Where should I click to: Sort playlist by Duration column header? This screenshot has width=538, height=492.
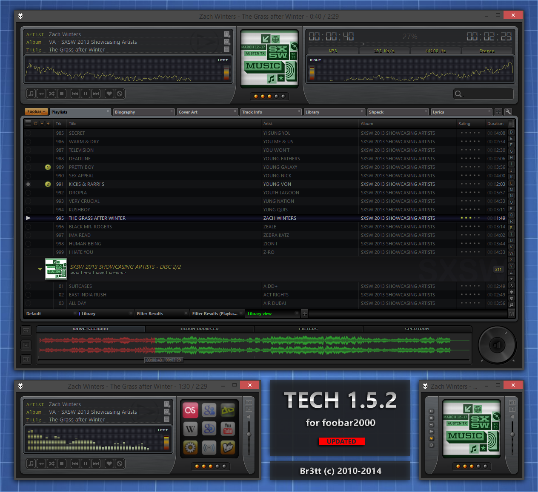pos(495,124)
